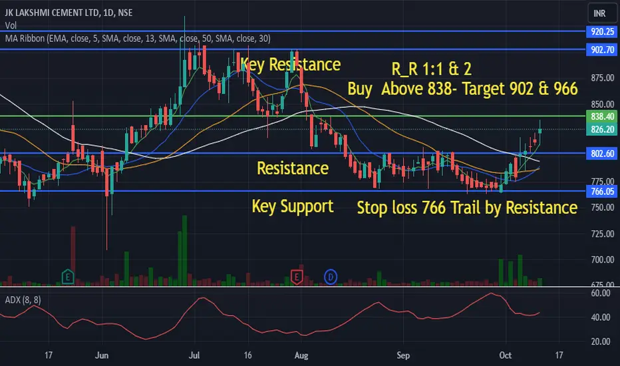The width and height of the screenshot is (620, 366).
Task: Click the Sep date on time axis
Action: (403, 355)
